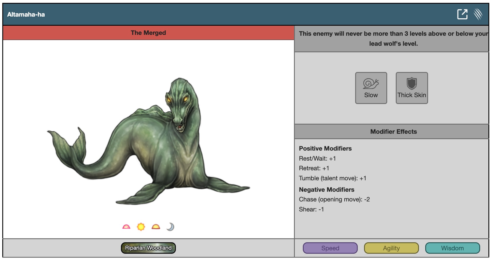The width and height of the screenshot is (491, 260).
Task: Select the Tumble (talent move) modifier line
Action: [x=333, y=178]
